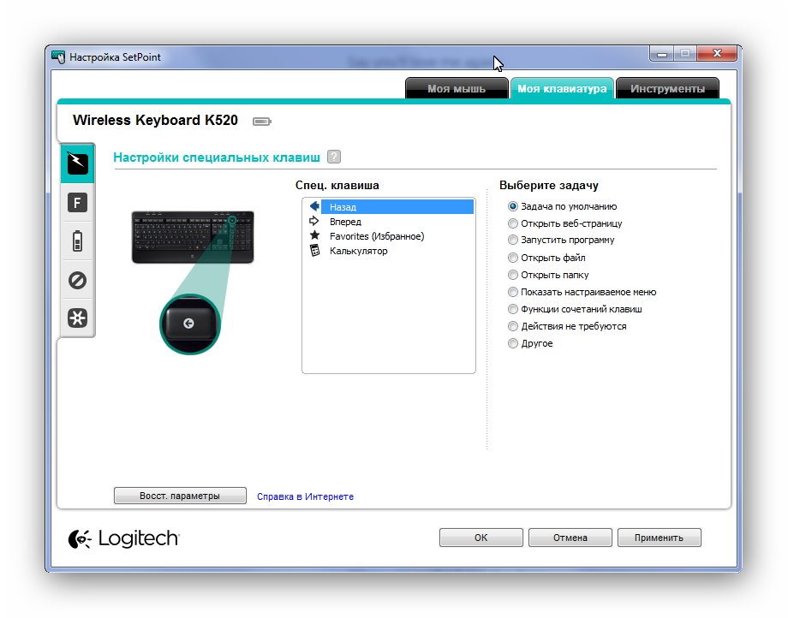
Task: Click the Logitech logo
Action: tap(123, 538)
